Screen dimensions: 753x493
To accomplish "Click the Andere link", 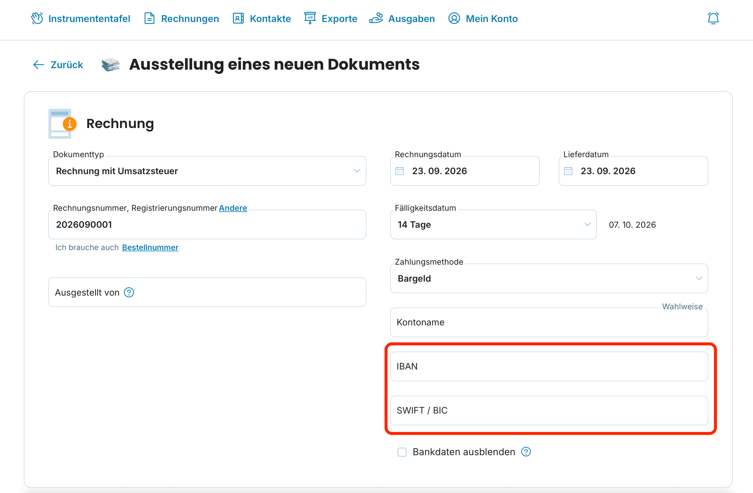I will tap(233, 208).
